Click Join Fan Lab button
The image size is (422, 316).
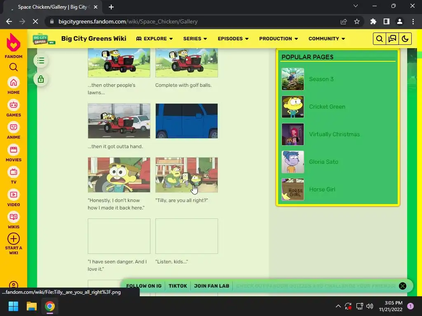[211, 286]
